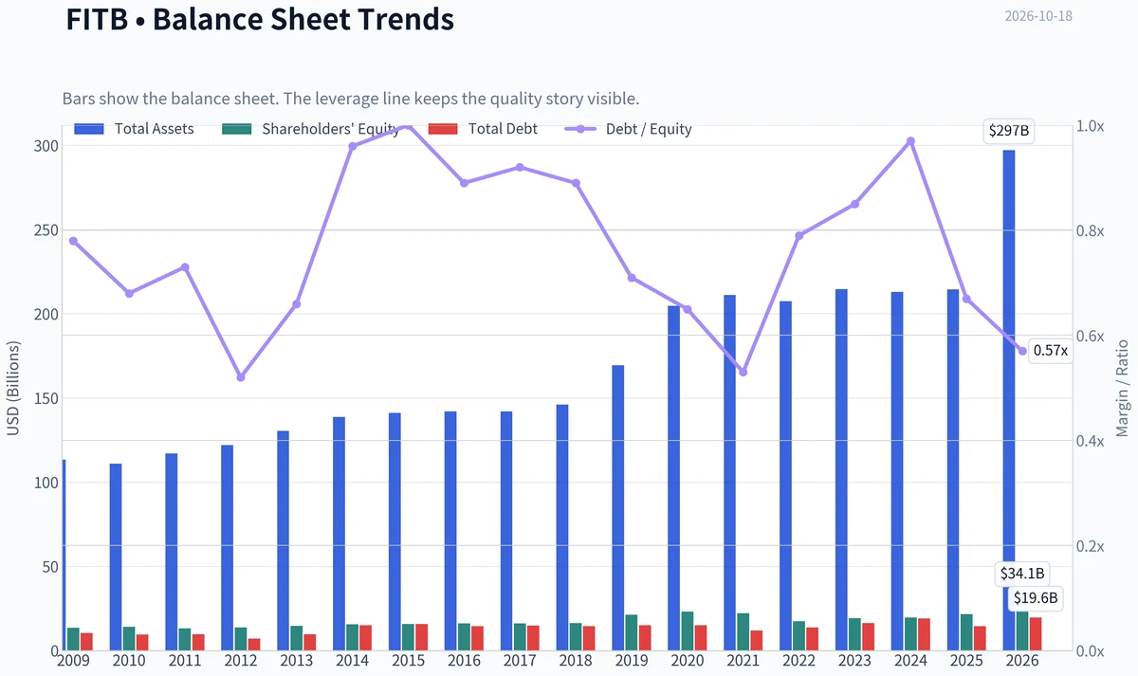Click the 300 tick on left axis
Image resolution: width=1138 pixels, height=676 pixels.
pos(48,146)
